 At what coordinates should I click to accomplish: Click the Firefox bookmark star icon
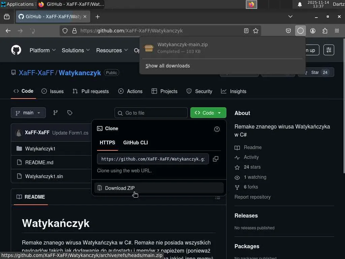[x=256, y=31]
